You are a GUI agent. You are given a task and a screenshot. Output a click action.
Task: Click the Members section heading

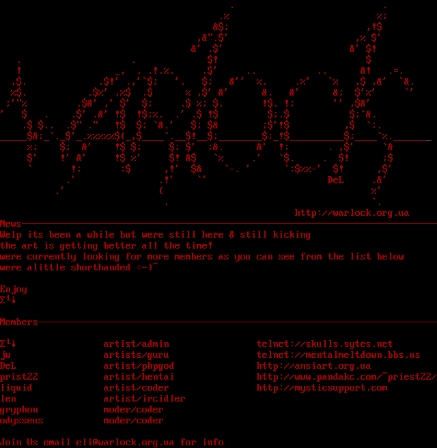(19, 322)
